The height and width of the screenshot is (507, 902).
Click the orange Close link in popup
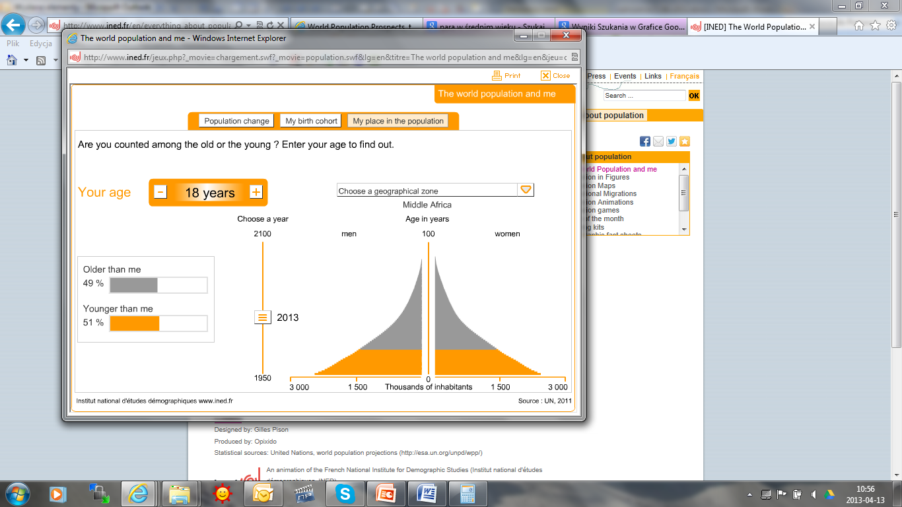(555, 76)
